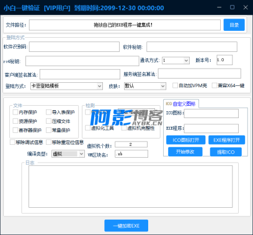The image size is (253, 235).
Task: Click the 提取ICO button
Action: point(226,152)
